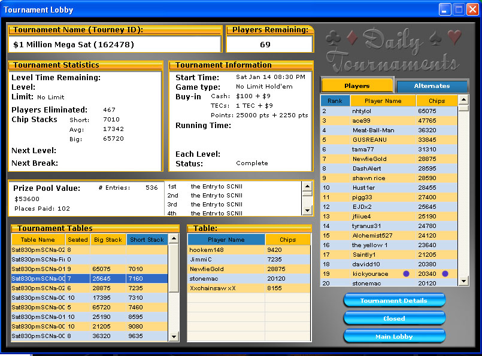Click the Closed button
Screen dimensions: 482x356
394,318
